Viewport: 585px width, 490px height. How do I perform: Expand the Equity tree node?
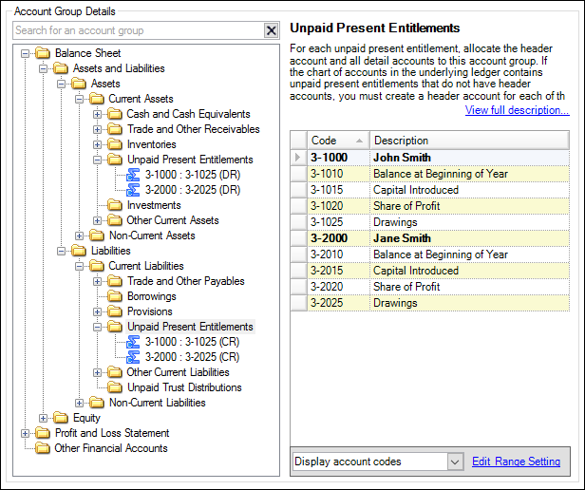point(42,418)
